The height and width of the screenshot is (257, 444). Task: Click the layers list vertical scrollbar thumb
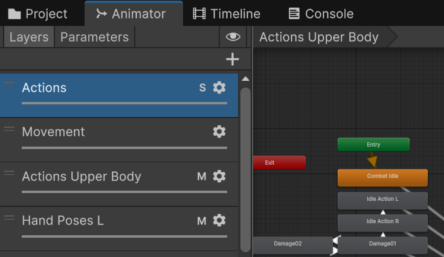pos(245,170)
